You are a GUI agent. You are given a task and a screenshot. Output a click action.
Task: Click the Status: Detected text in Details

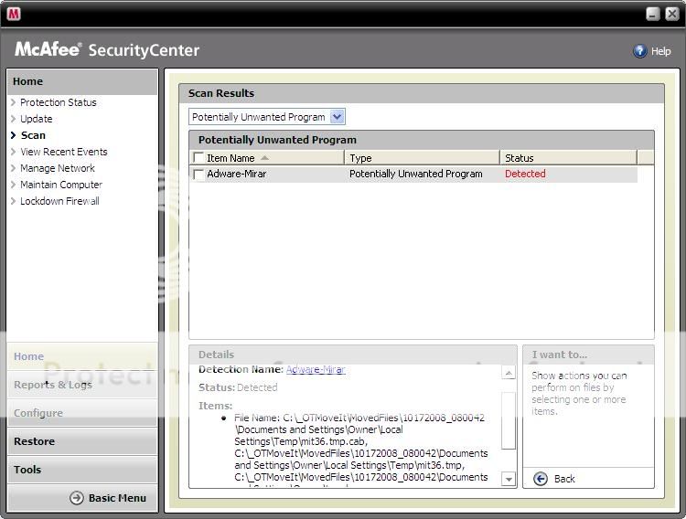[x=238, y=387]
